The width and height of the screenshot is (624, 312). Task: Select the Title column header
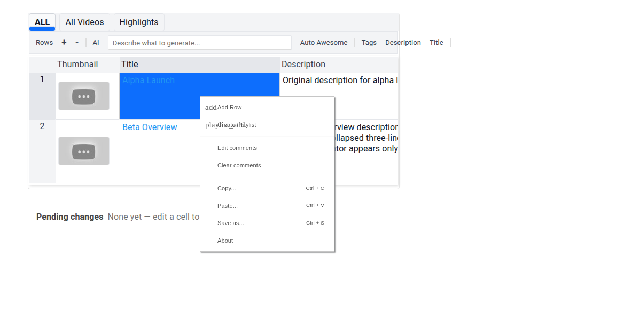click(200, 65)
